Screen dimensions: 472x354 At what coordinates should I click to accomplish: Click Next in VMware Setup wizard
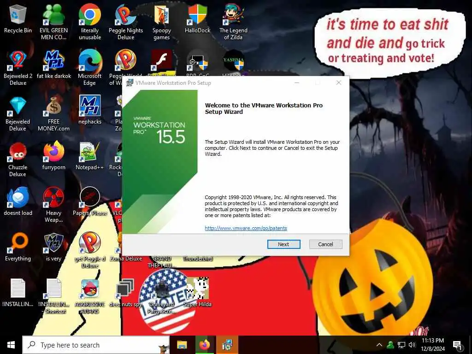[283, 244]
